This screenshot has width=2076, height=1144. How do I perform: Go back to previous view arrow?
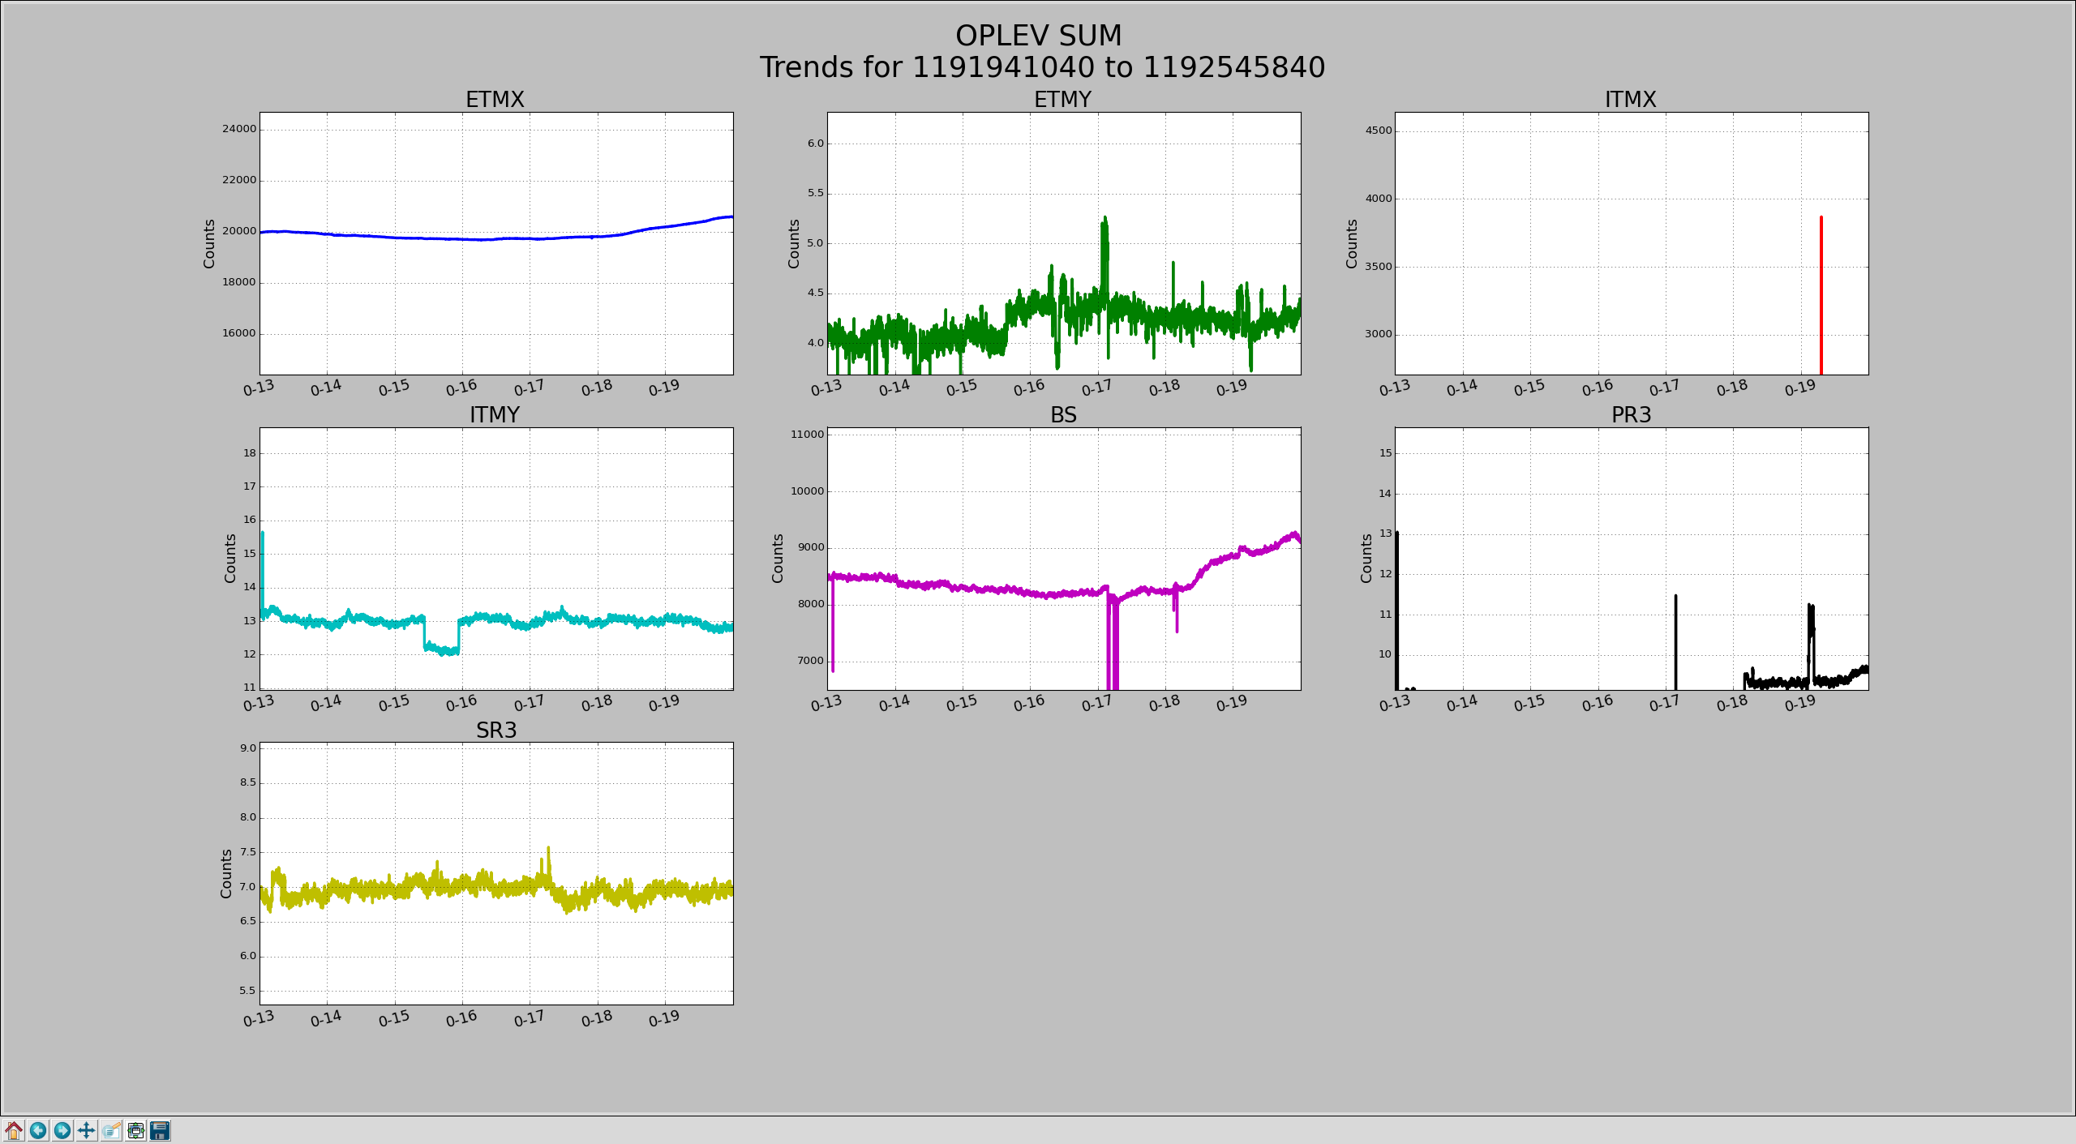(38, 1130)
